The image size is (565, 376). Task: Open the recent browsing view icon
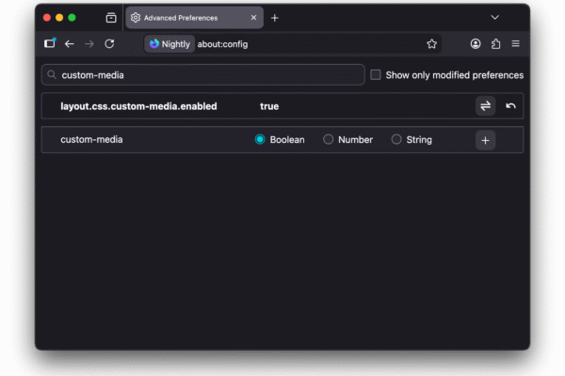(111, 18)
